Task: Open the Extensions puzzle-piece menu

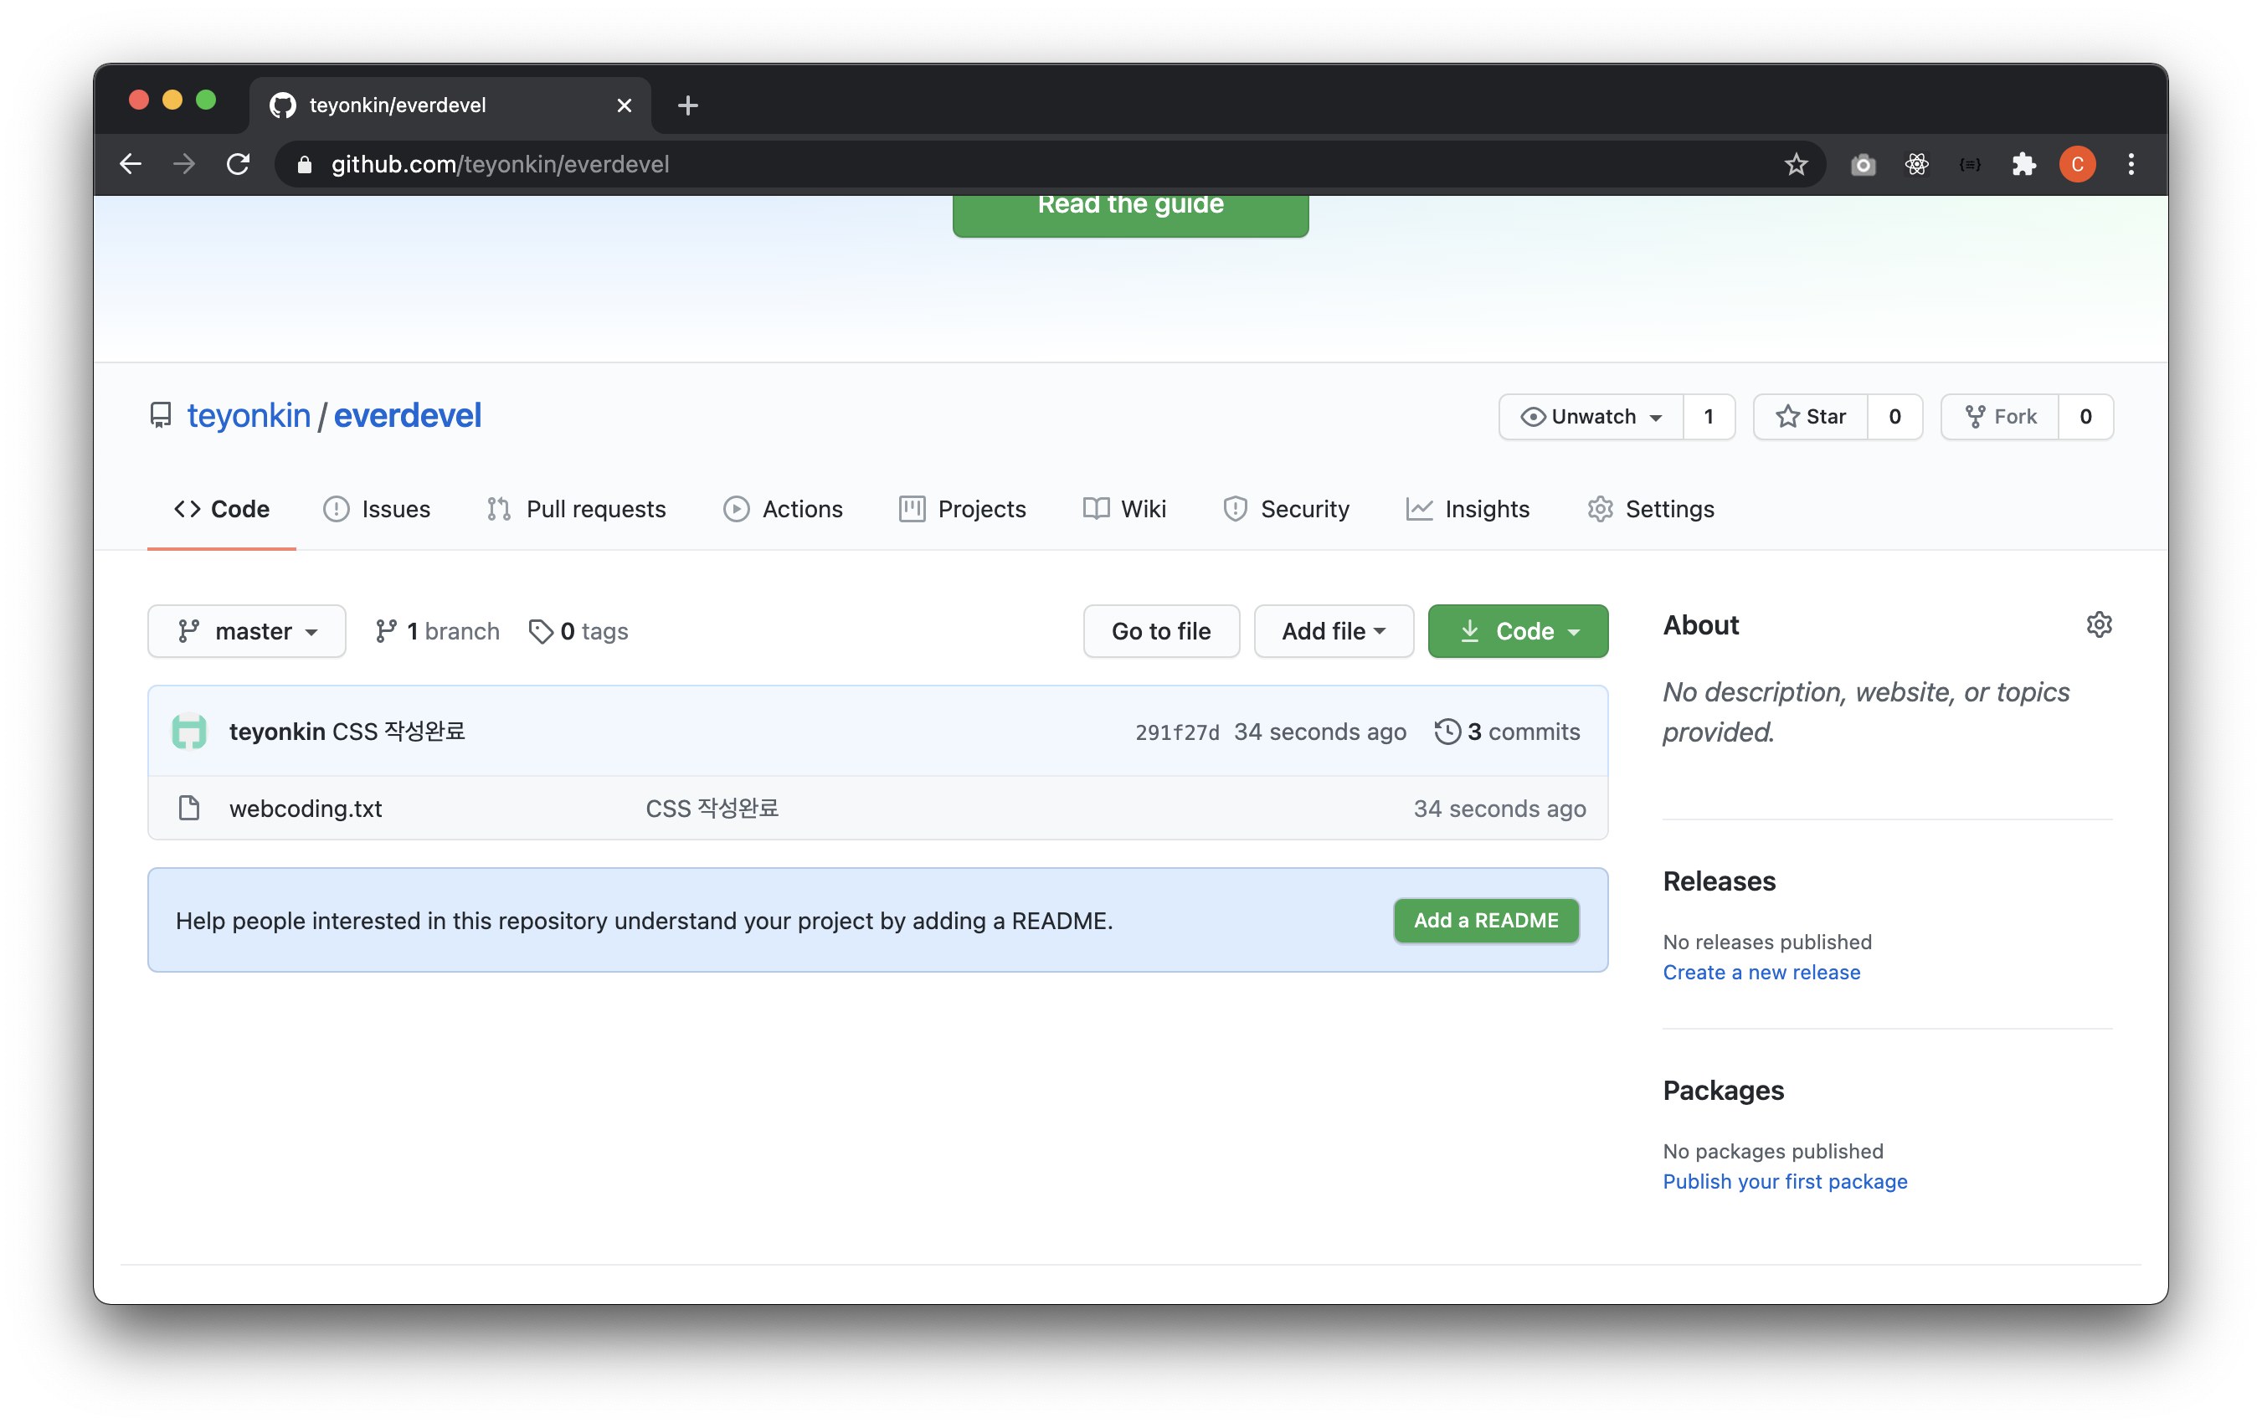Action: [x=2023, y=164]
